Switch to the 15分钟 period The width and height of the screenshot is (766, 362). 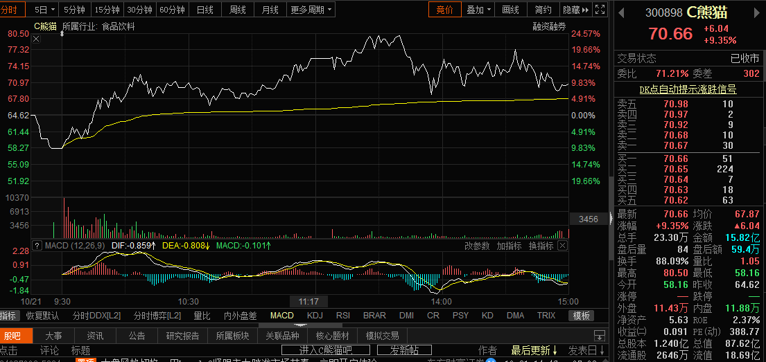pyautogui.click(x=107, y=9)
